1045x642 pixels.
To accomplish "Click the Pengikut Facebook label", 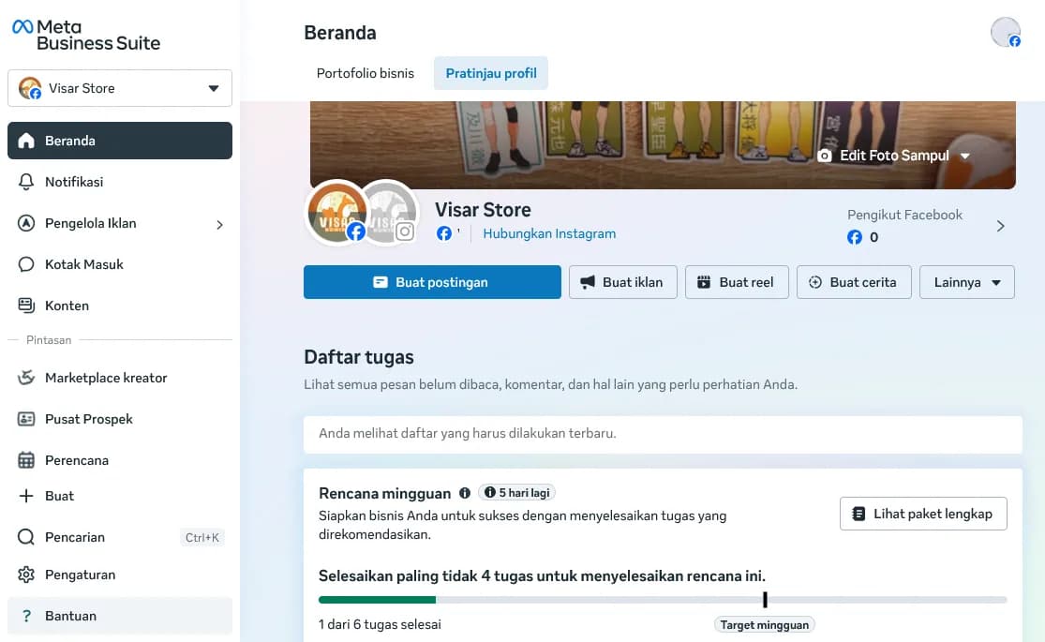I will (904, 215).
